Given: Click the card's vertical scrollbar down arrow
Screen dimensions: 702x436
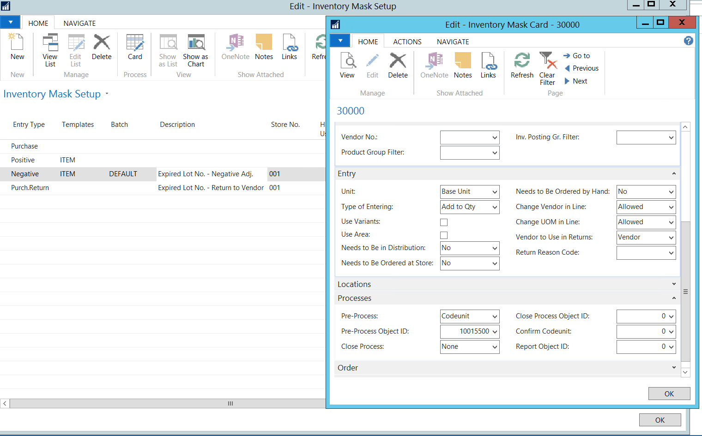Looking at the screenshot, I should [x=685, y=372].
